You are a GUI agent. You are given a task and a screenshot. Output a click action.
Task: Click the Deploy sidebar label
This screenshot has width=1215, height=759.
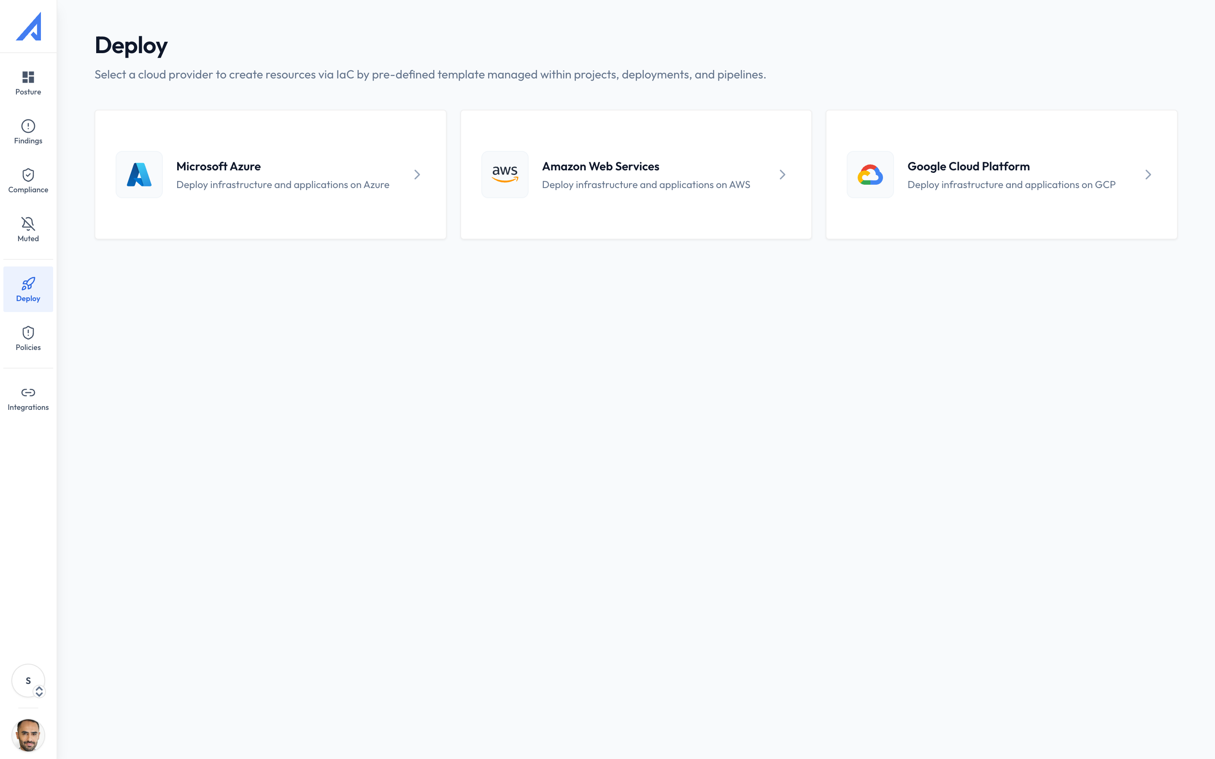coord(28,299)
